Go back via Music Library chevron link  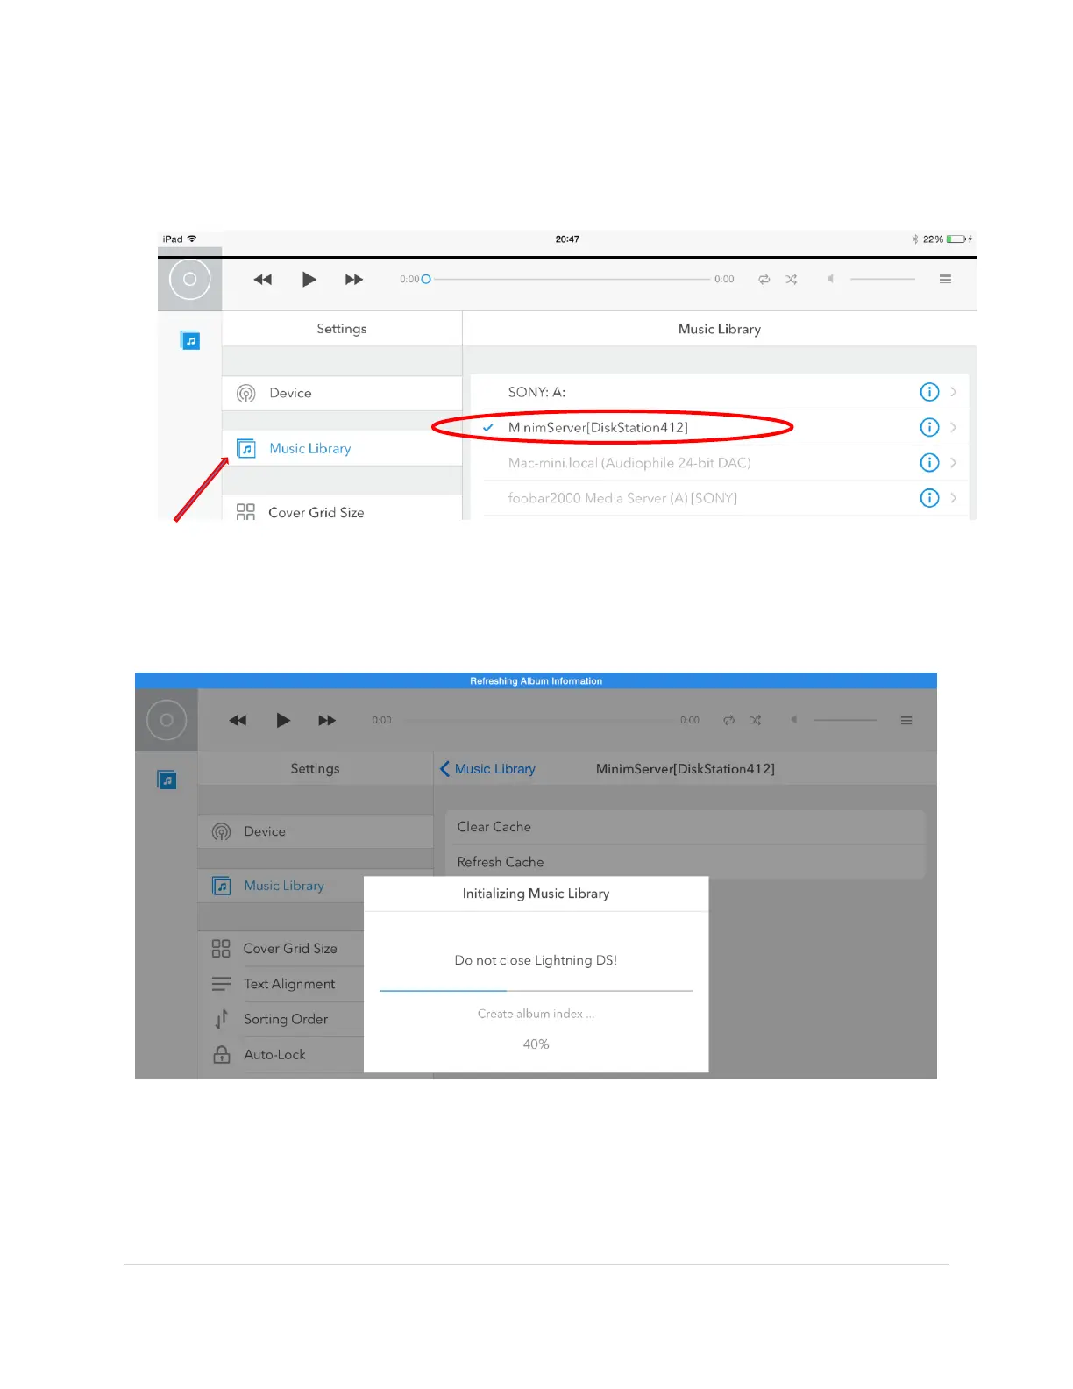pos(488,769)
